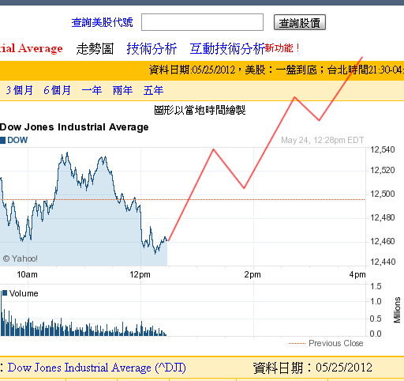404x381 pixels.
Task: Click the 查詢股價 button
Action: point(300,22)
